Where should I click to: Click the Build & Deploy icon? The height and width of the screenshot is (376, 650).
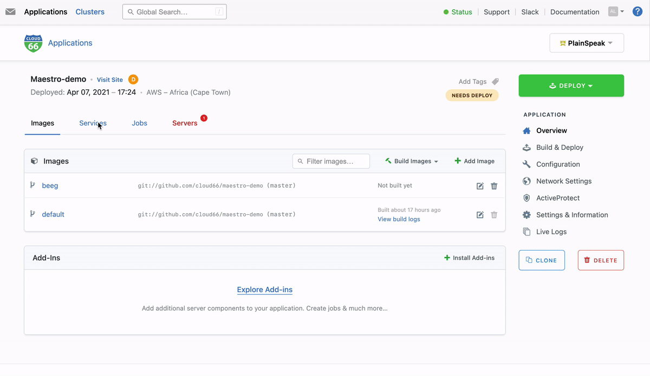pos(526,147)
